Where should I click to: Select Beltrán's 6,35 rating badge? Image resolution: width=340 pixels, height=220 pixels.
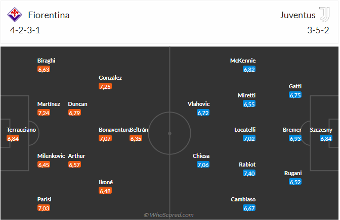click(x=136, y=138)
